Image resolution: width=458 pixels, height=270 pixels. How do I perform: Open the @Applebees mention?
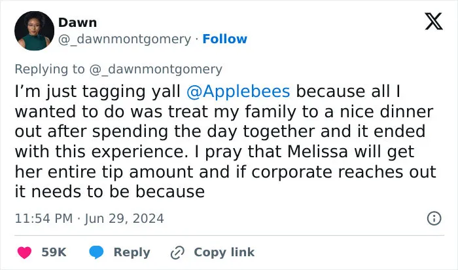238,91
